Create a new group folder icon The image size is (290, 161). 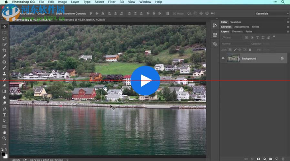tap(271, 159)
